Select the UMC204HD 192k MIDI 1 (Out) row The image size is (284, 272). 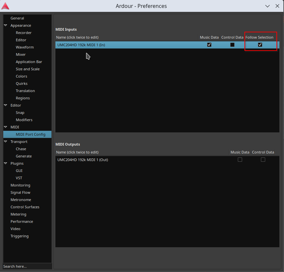83,160
